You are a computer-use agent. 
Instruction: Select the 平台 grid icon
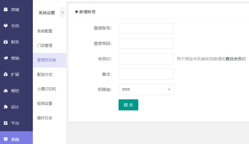coord(6,123)
